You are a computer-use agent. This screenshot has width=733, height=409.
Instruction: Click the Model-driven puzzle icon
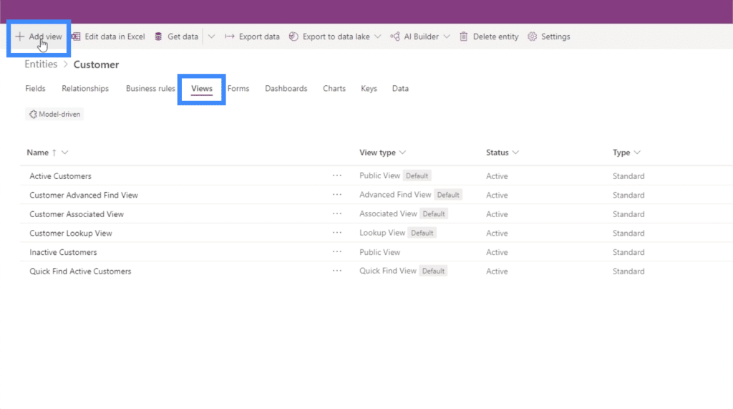point(33,114)
